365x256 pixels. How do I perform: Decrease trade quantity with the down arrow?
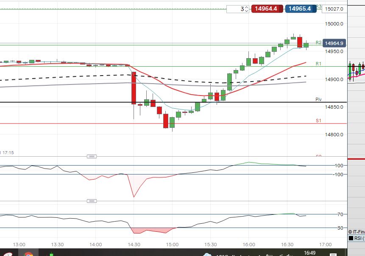pyautogui.click(x=247, y=11)
